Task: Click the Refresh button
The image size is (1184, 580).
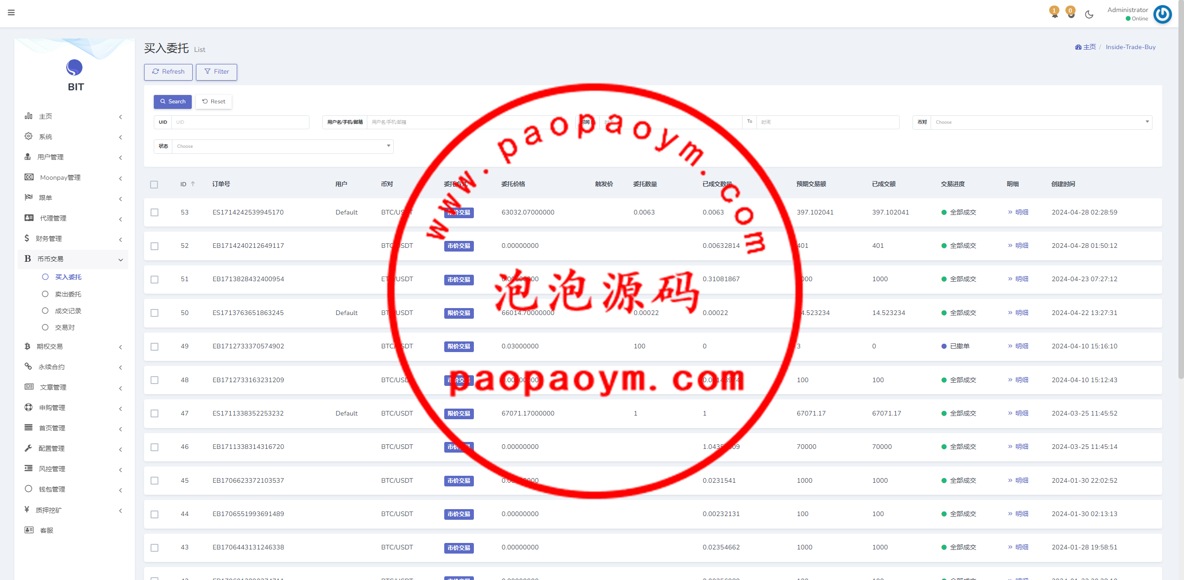Action: tap(168, 72)
